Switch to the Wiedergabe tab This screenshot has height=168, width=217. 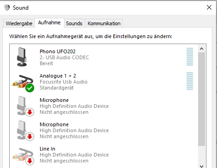[x=19, y=23]
